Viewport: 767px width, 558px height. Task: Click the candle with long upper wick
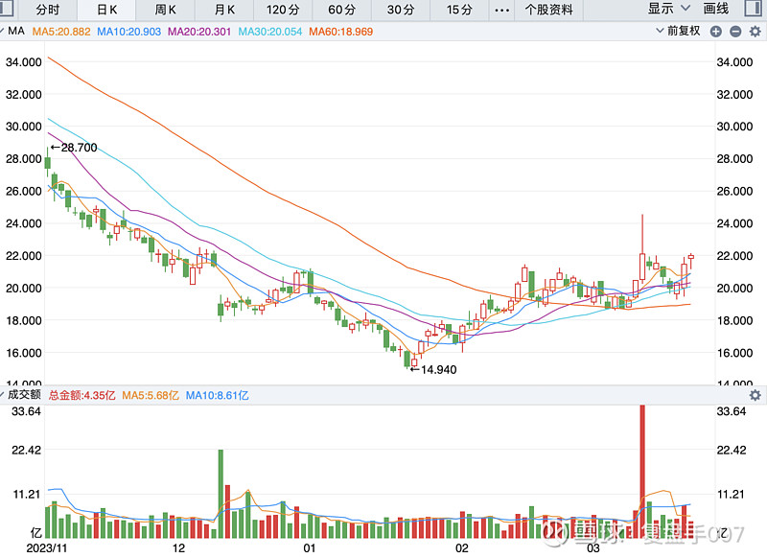tap(642, 248)
